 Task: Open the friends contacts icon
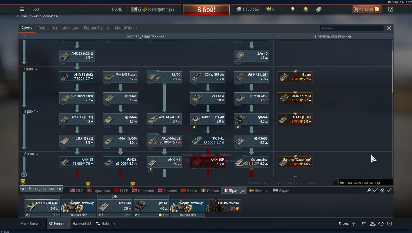coord(373,224)
